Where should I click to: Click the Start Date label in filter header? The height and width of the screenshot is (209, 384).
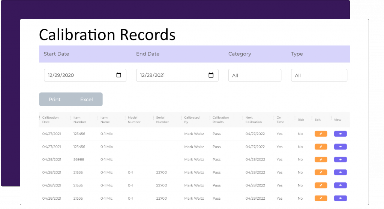tap(56, 54)
